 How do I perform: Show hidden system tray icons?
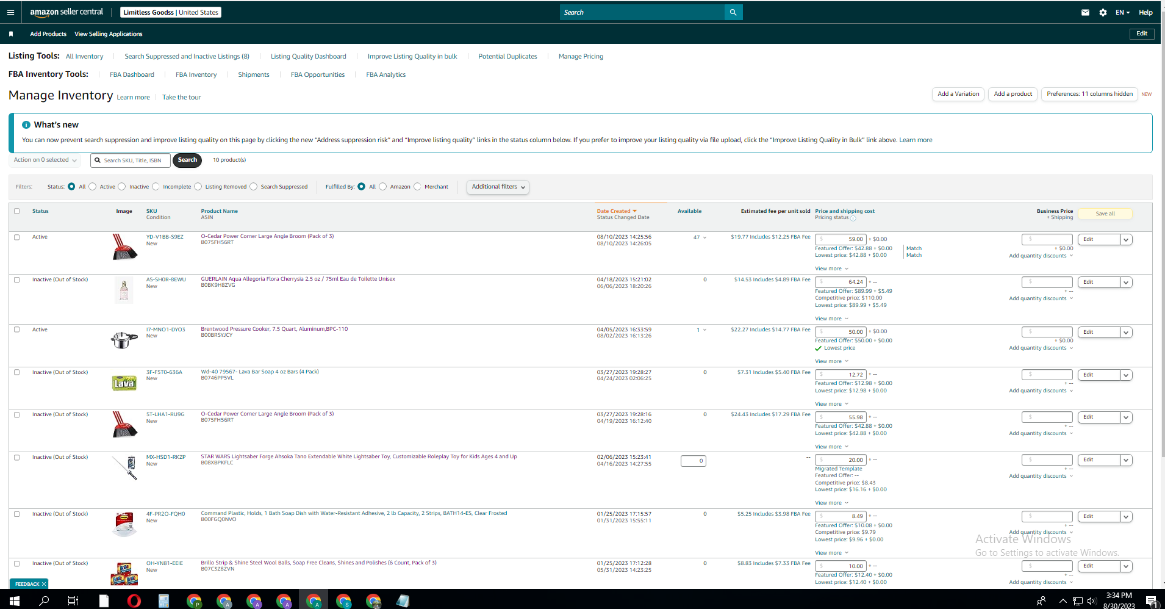coord(1063,601)
